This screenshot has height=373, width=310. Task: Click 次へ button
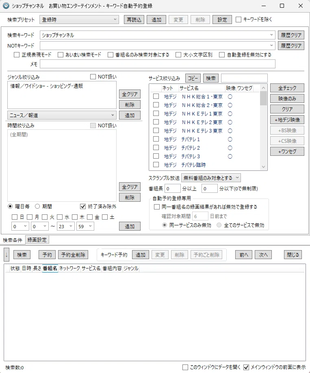click(x=263, y=255)
